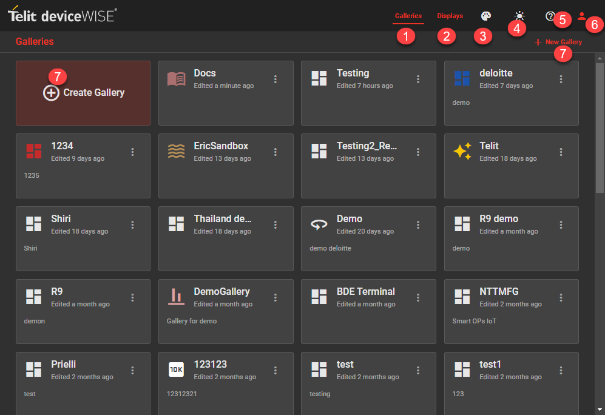Click the vertical scrollbar thumb
The width and height of the screenshot is (605, 415).
pyautogui.click(x=600, y=127)
